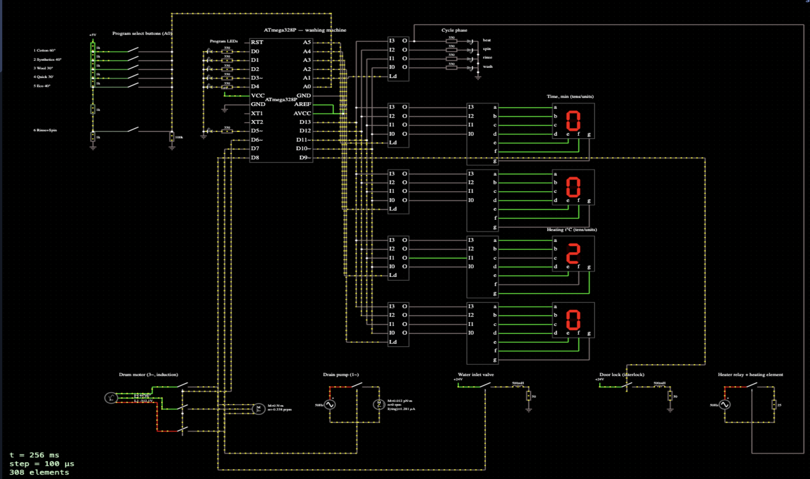
Task: Toggle the '4 Quick 30'' program switch
Action: (x=133, y=77)
